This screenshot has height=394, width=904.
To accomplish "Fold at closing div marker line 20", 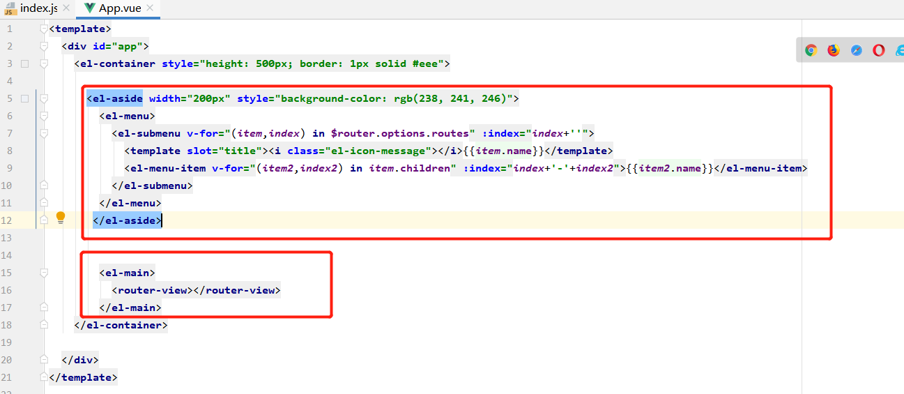I will click(44, 360).
